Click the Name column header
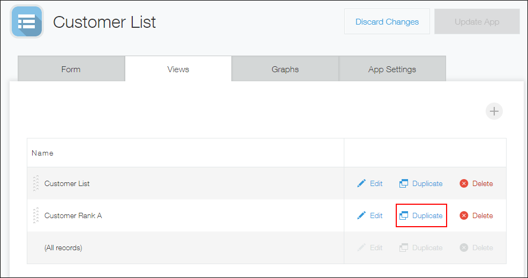The width and height of the screenshot is (528, 278). pos(42,153)
